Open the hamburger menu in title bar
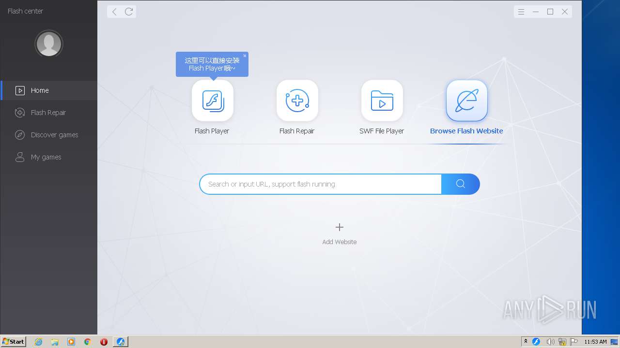This screenshot has height=348, width=620. tap(521, 12)
